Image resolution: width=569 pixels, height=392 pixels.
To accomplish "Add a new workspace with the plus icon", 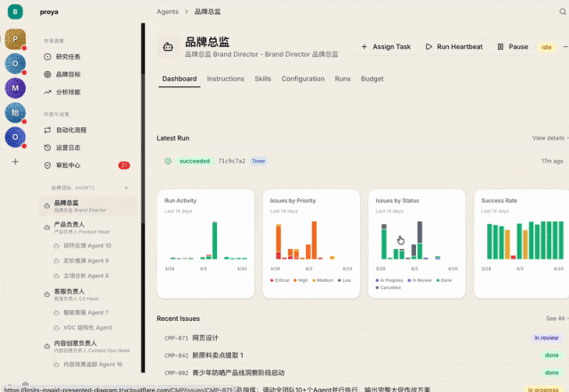I will tap(15, 162).
